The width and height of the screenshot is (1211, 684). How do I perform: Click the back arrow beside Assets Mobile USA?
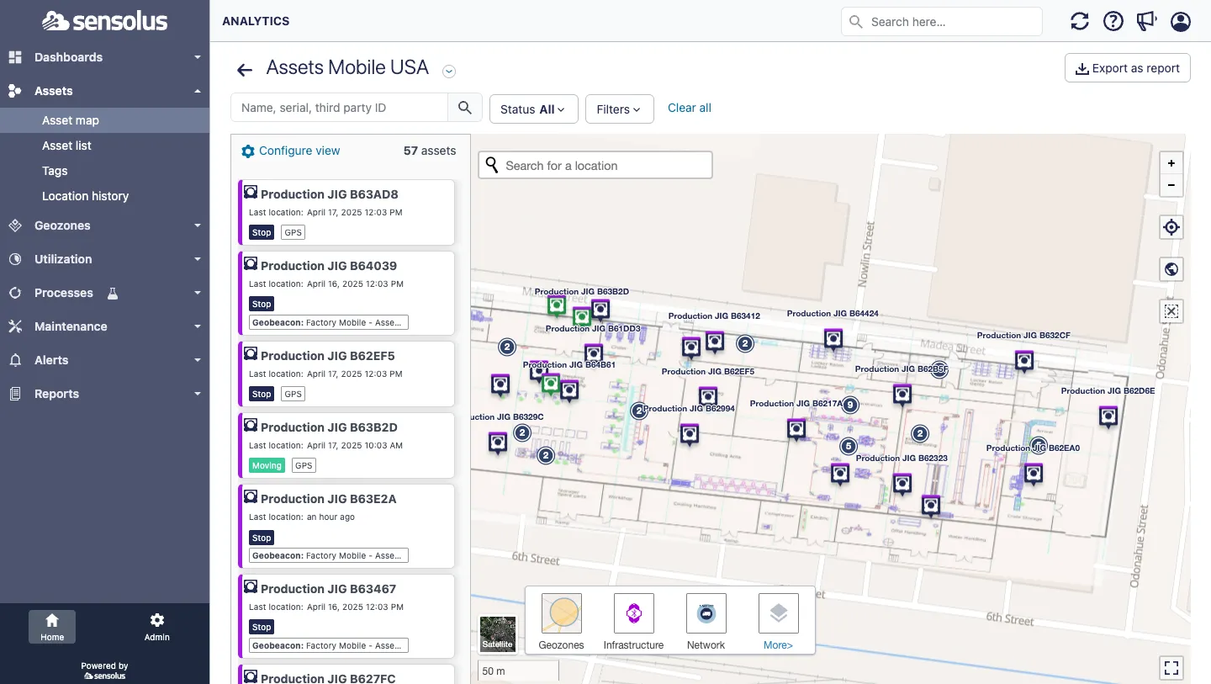[x=245, y=70]
